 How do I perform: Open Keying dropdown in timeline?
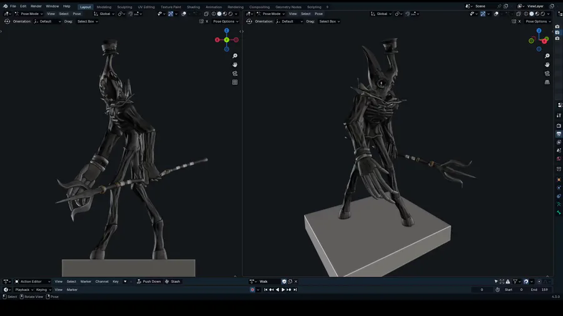(43, 290)
